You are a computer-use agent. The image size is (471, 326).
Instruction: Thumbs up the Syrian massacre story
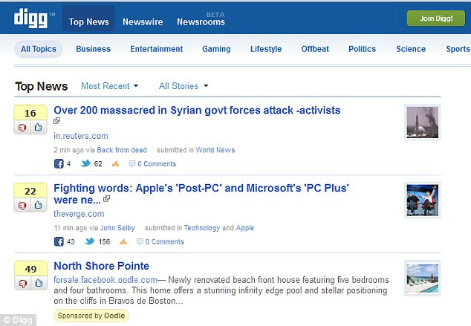point(38,127)
